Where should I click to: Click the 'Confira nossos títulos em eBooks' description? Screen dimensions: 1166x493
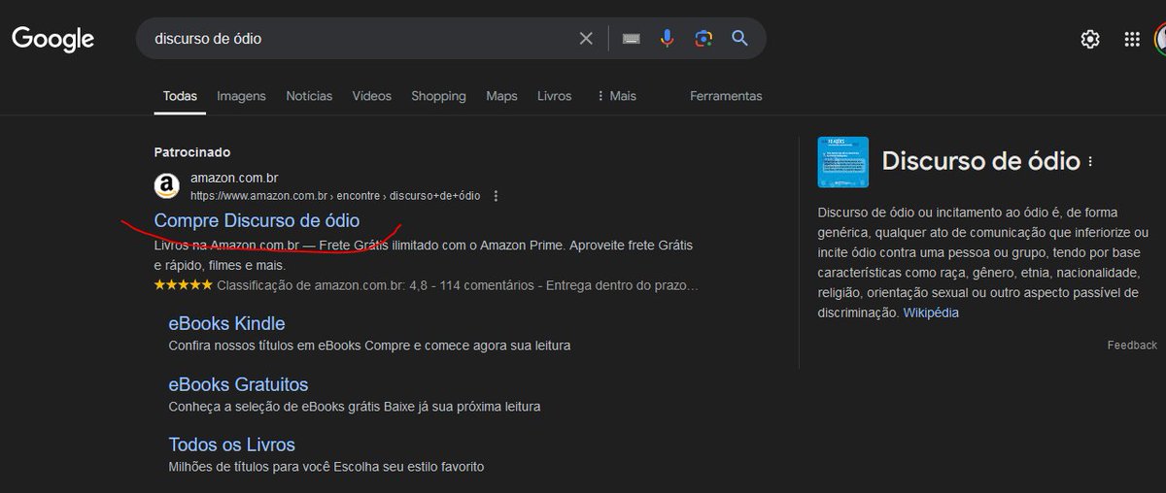[369, 345]
